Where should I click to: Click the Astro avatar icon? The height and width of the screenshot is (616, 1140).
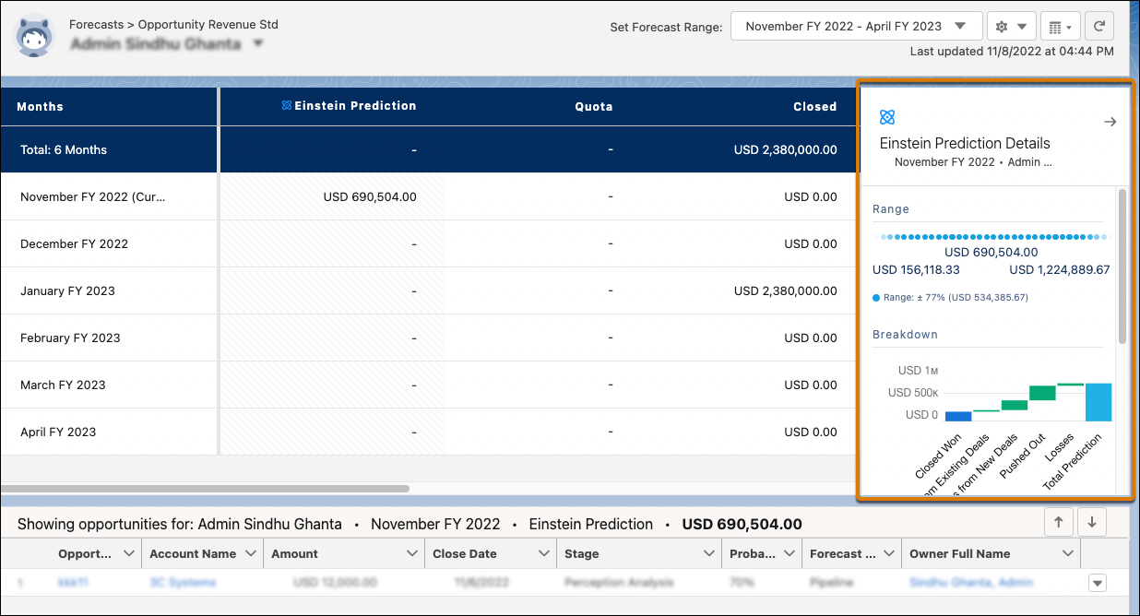tap(36, 35)
